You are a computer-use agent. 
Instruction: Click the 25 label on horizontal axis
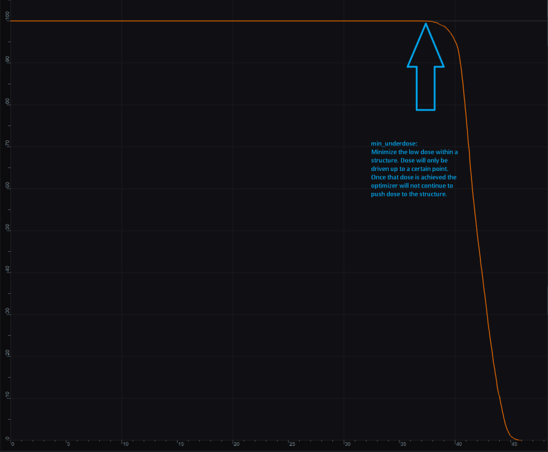pos(292,444)
